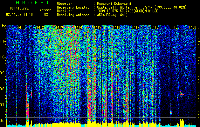200x127 pixels.
Task: Click the 0.6 kHz axis label
Action: tap(3, 121)
